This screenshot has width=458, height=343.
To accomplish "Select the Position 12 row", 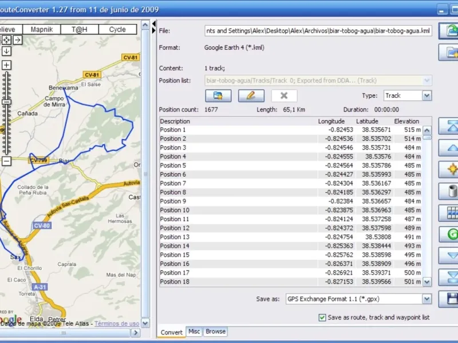I will coord(291,228).
